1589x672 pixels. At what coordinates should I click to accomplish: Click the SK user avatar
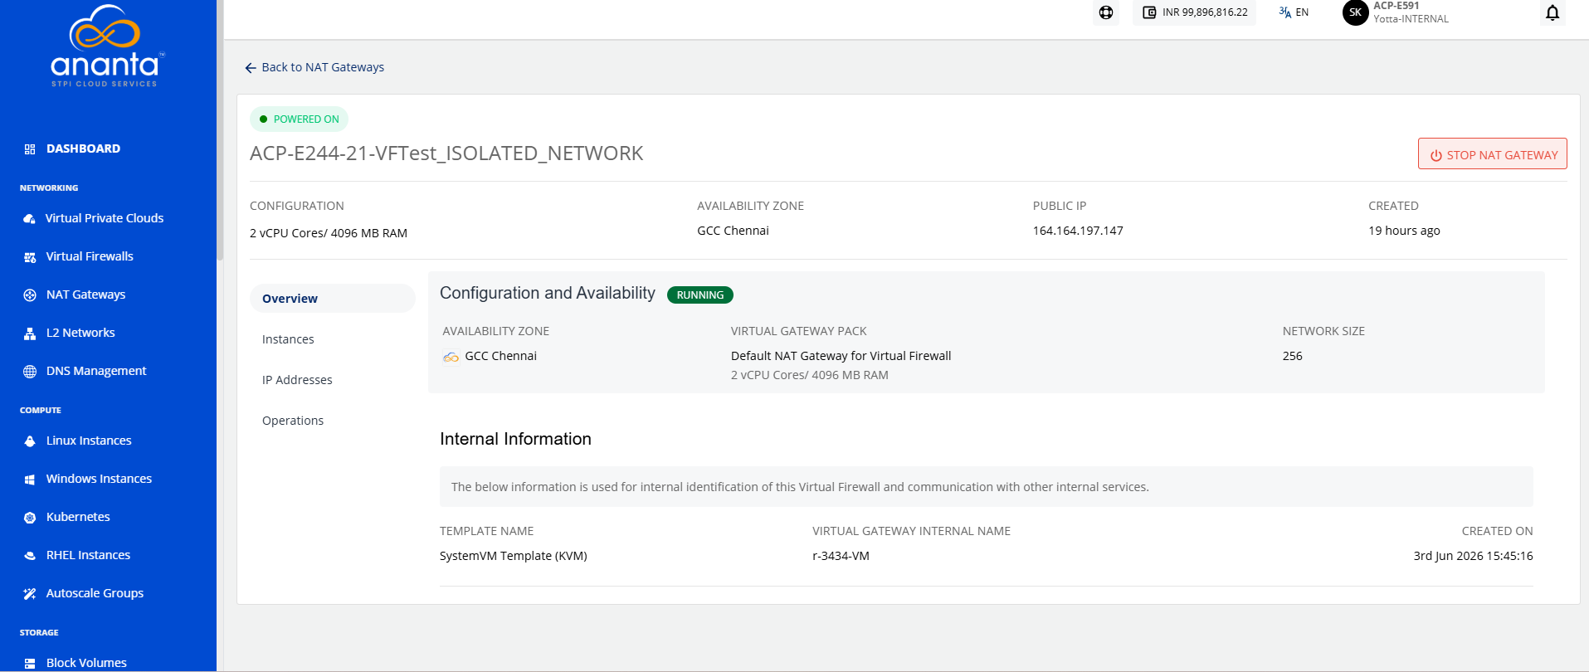[1355, 12]
